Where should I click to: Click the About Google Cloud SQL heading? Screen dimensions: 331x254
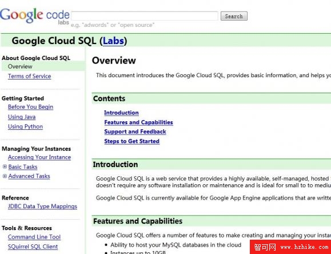tap(36, 58)
